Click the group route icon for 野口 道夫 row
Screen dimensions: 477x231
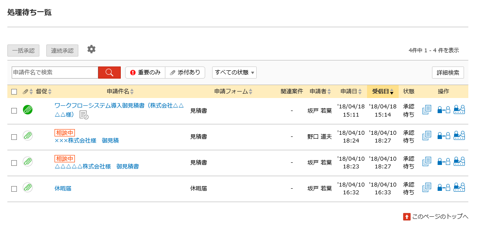(459, 136)
